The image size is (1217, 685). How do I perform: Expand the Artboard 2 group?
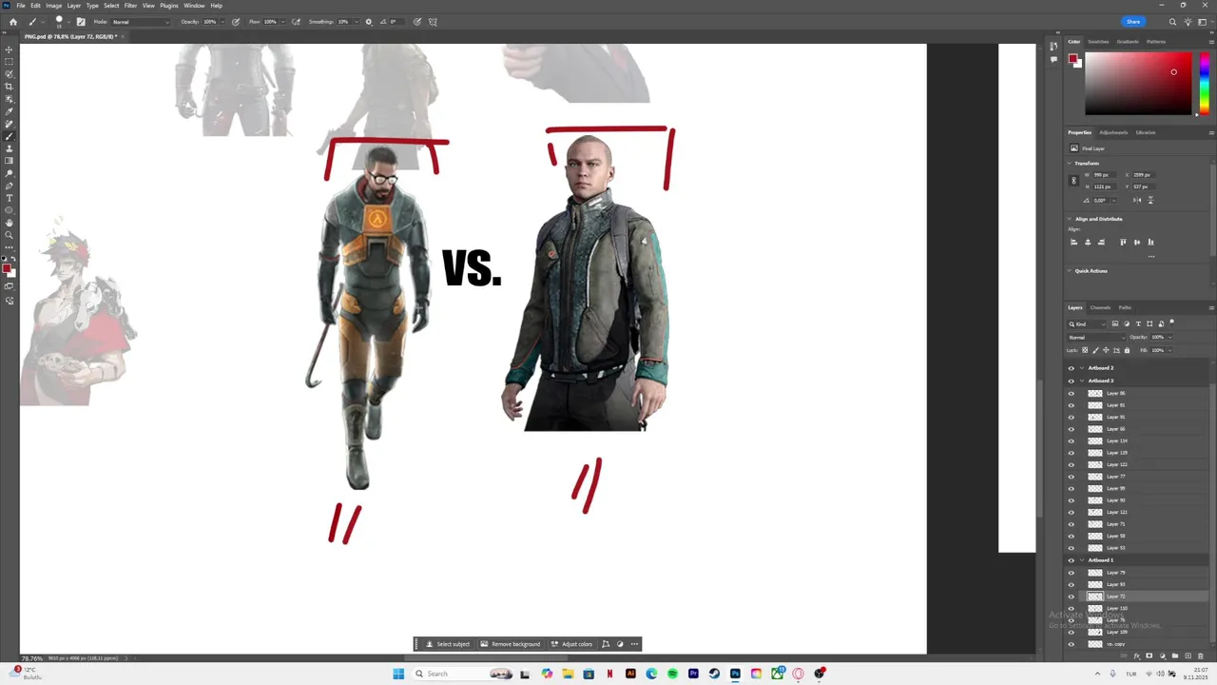(x=1082, y=368)
